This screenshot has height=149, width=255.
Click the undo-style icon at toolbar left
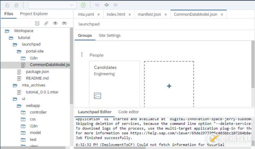coord(7,6)
